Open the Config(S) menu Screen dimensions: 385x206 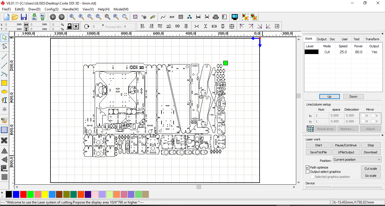click(52, 9)
